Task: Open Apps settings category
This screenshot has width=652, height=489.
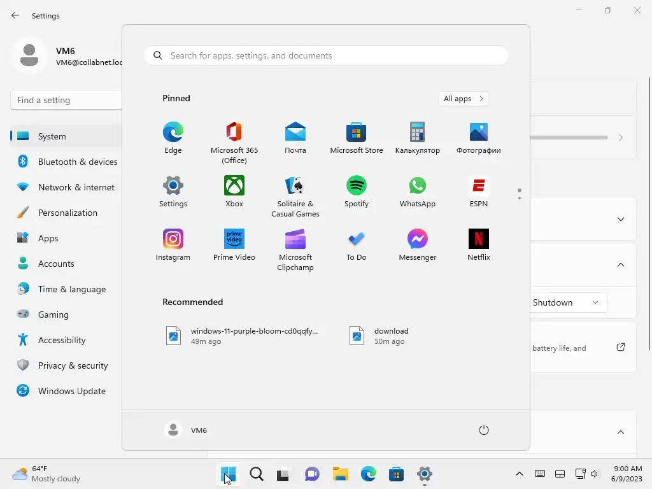Action: (x=66, y=238)
